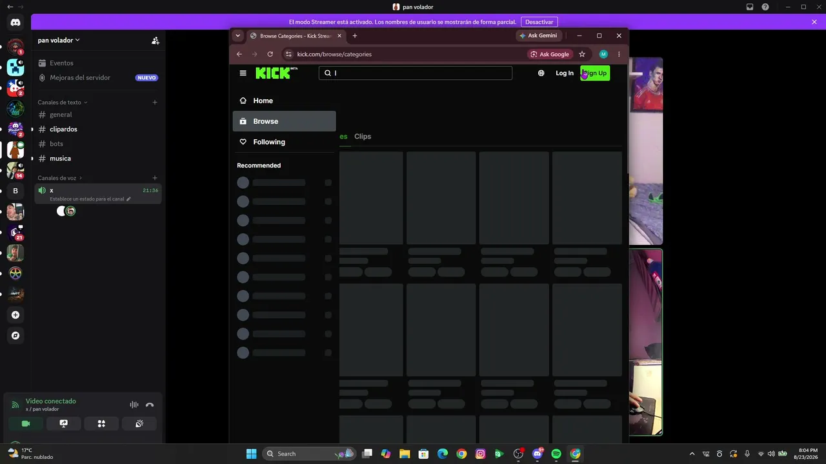Go back in the Chrome browser
826x464 pixels.
[239, 54]
